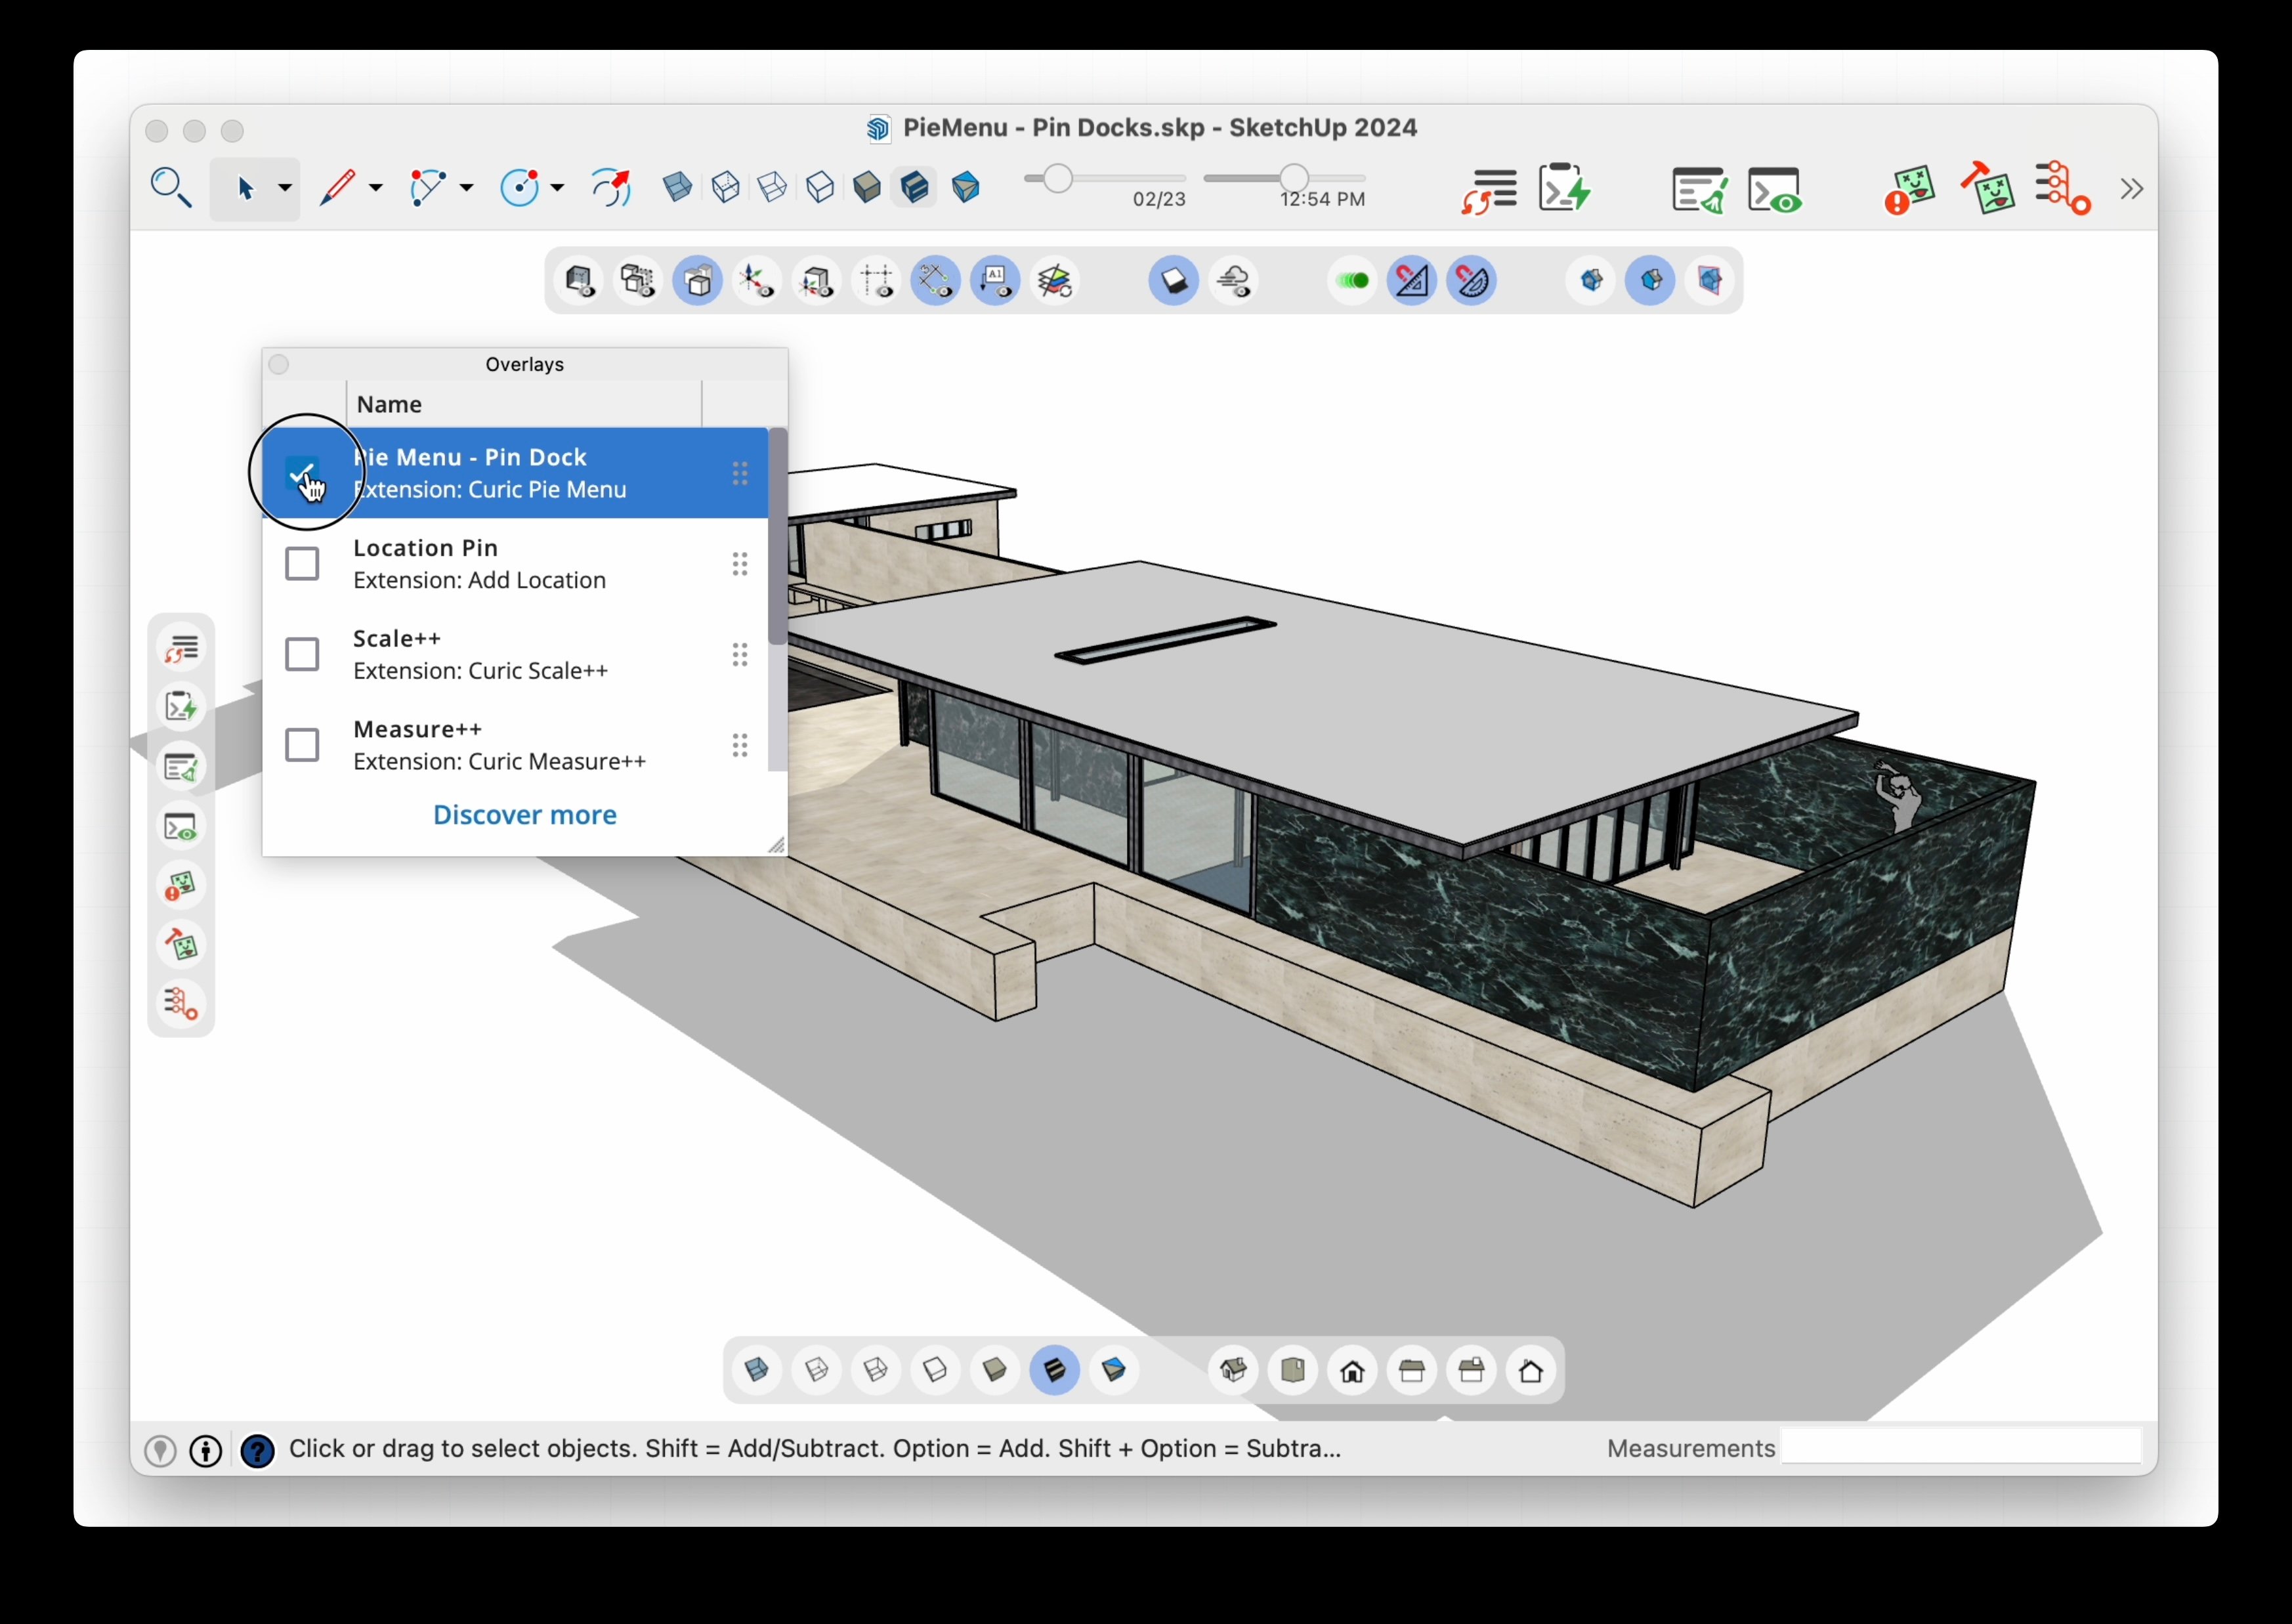Open the Circle tool dropdown
Viewport: 2292px width, 1624px height.
(x=556, y=188)
